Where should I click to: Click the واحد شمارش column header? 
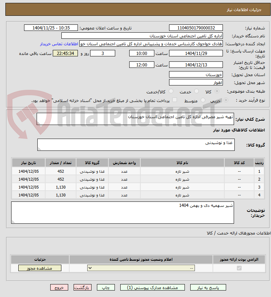(124, 163)
